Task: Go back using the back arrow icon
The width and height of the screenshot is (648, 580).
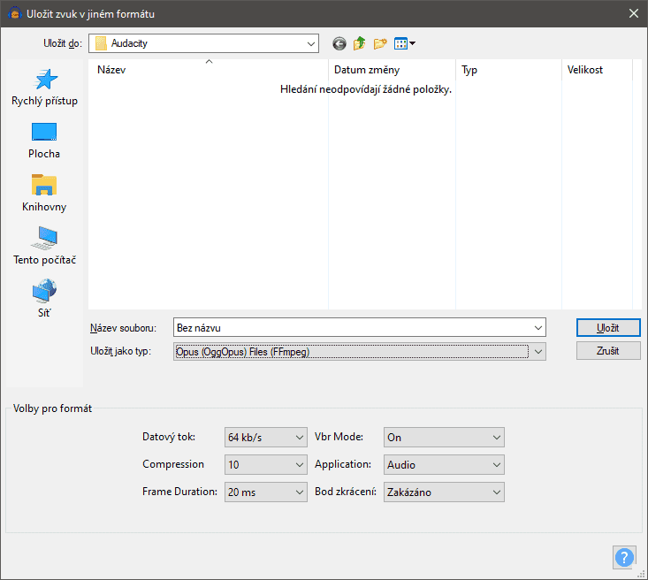Action: click(x=339, y=43)
